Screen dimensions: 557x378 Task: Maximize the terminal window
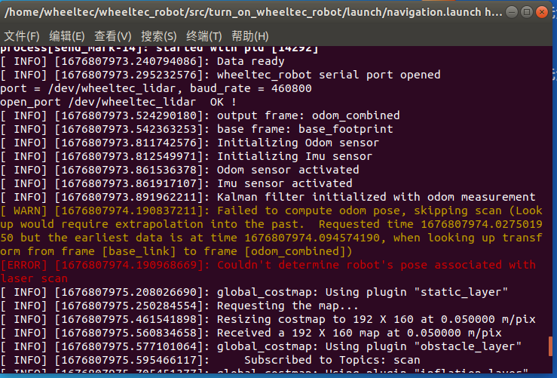pyautogui.click(x=527, y=12)
